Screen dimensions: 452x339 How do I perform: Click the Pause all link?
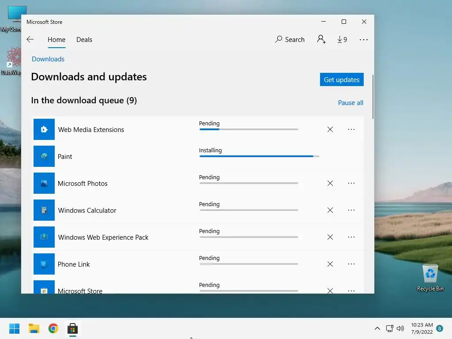coord(350,103)
